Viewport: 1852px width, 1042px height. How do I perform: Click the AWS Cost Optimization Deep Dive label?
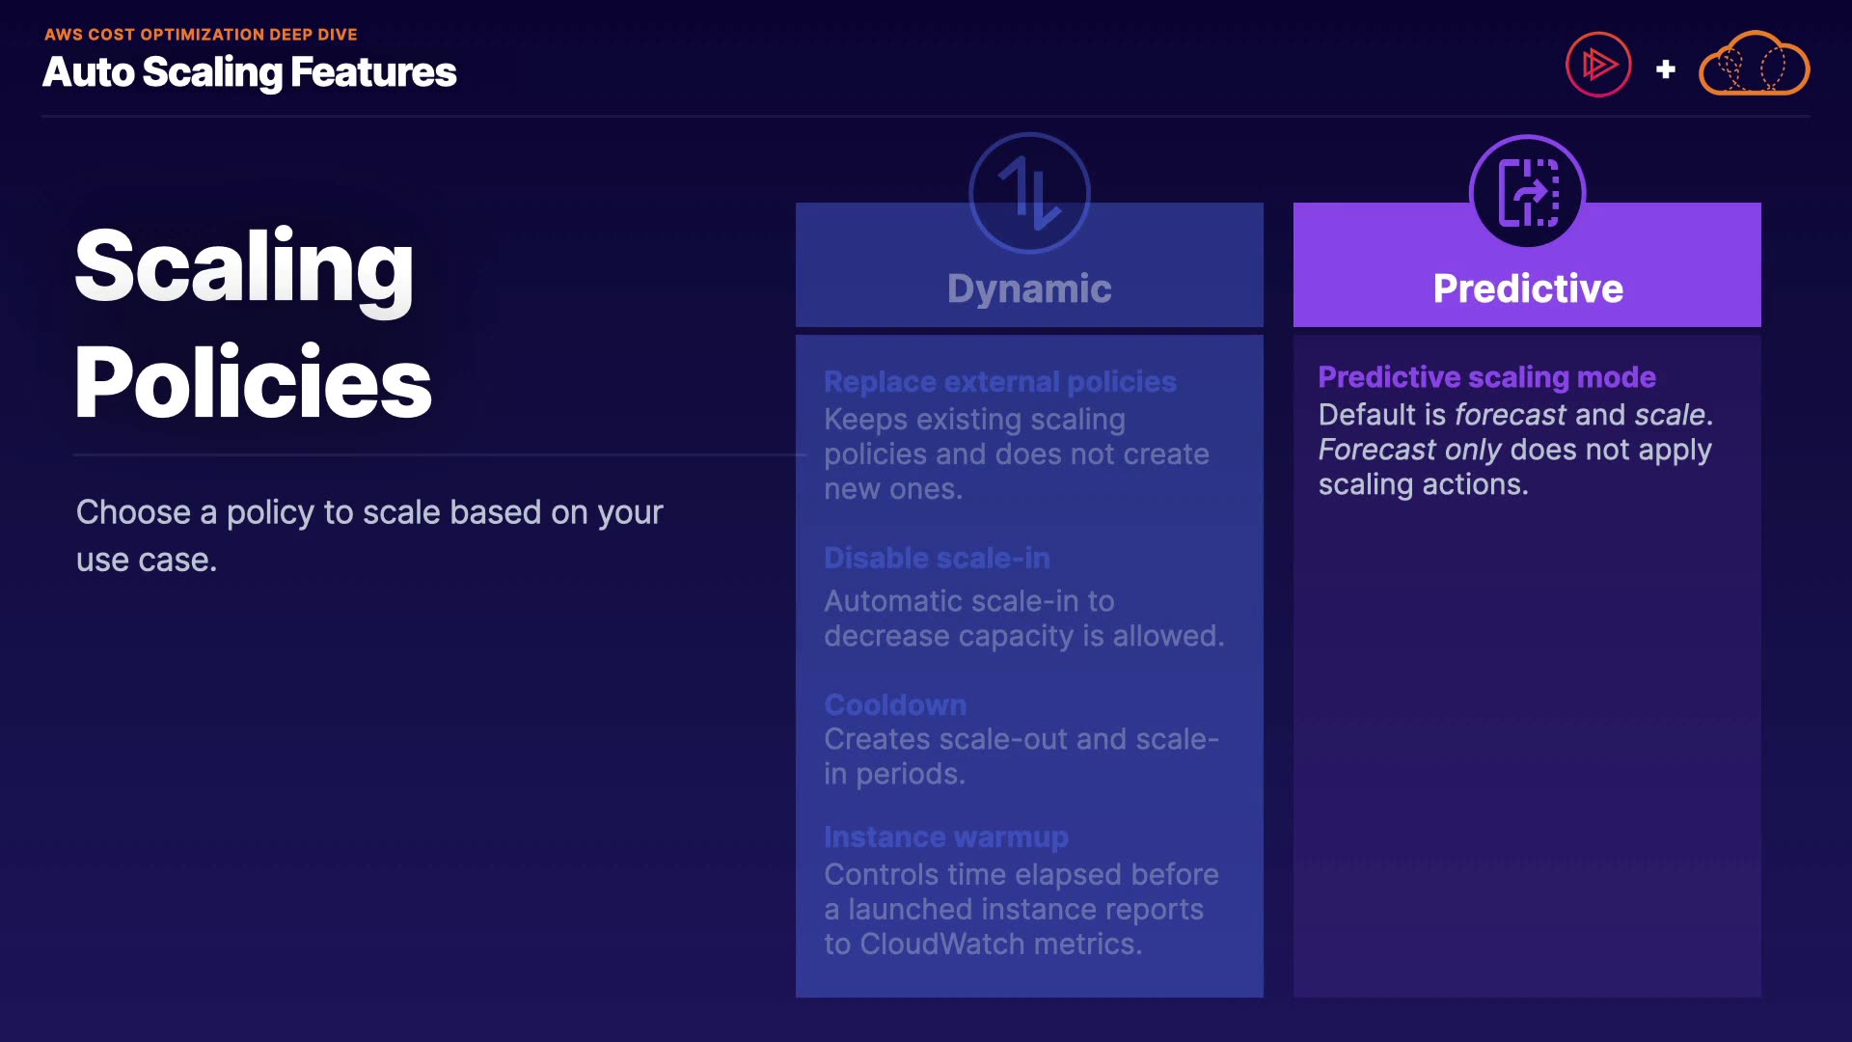(201, 35)
